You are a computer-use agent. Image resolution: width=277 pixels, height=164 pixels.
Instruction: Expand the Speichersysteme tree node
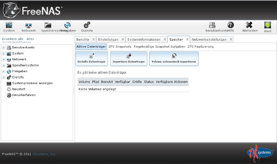pyautogui.click(x=3, y=65)
